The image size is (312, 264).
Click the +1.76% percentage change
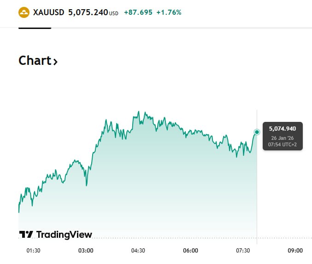tap(169, 12)
